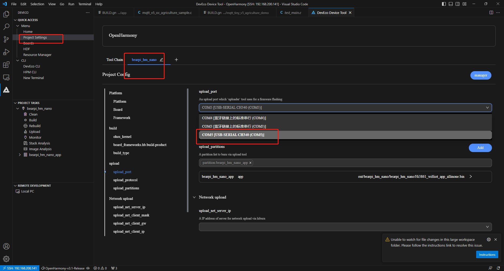Open the Accounts menu icon
This screenshot has height=271, width=504.
coord(6,246)
